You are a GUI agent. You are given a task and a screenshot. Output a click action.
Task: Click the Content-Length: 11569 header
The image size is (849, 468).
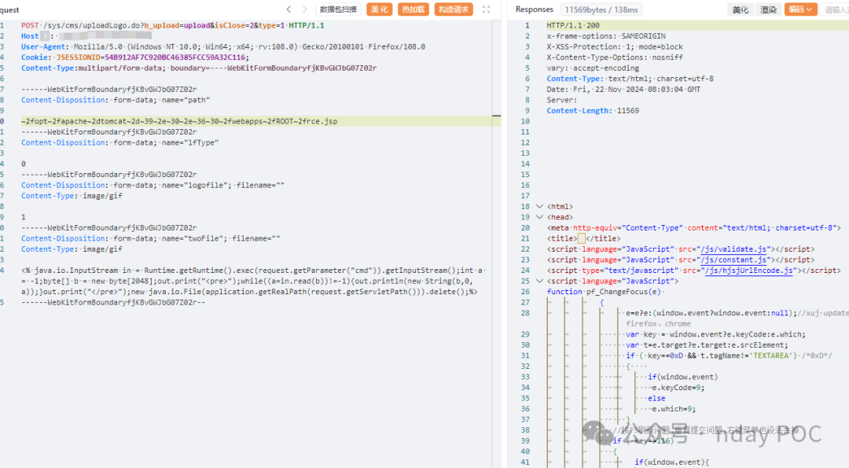[593, 111]
